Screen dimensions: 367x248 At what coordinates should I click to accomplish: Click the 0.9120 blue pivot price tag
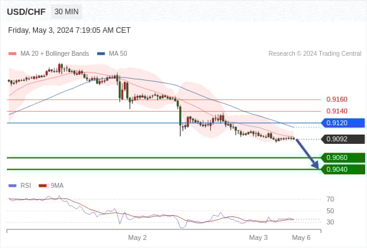[x=343, y=123]
